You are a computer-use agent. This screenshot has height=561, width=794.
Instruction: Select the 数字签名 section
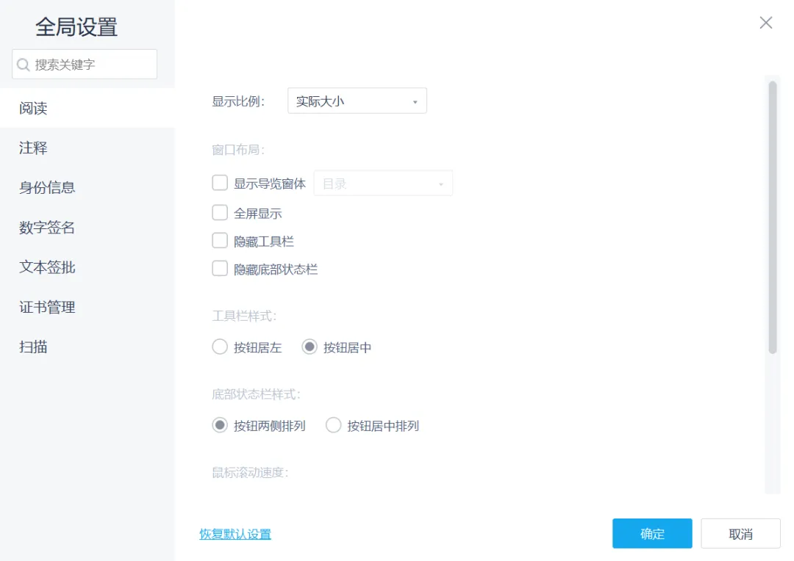click(87, 228)
